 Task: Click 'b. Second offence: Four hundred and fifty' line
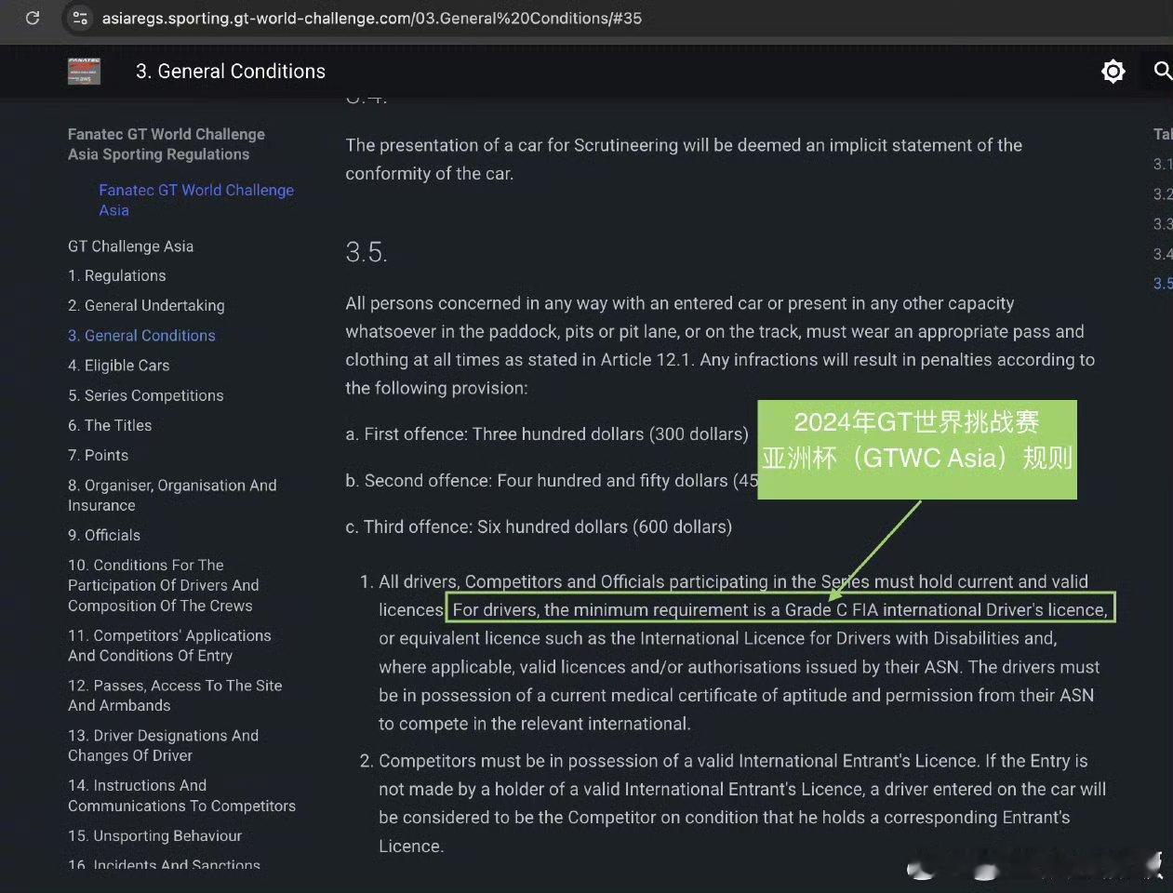pyautogui.click(x=552, y=480)
